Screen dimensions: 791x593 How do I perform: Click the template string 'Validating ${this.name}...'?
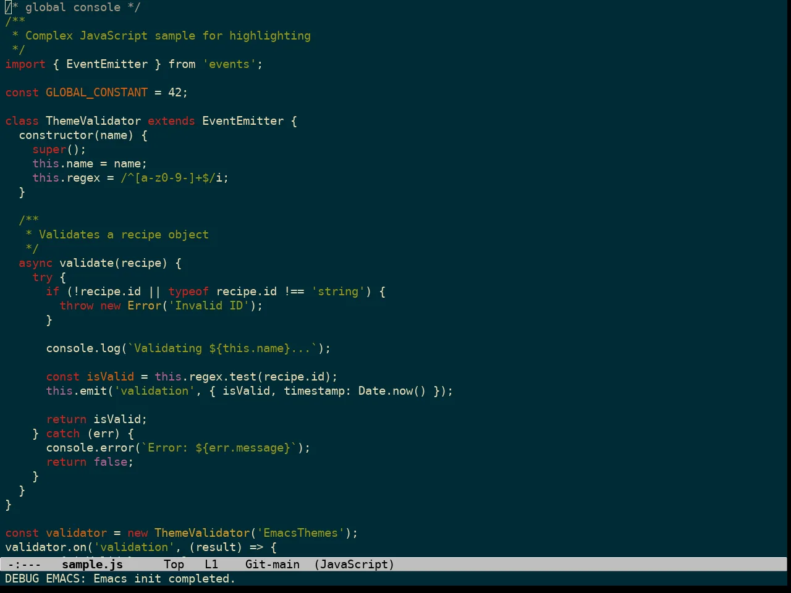pyautogui.click(x=222, y=348)
